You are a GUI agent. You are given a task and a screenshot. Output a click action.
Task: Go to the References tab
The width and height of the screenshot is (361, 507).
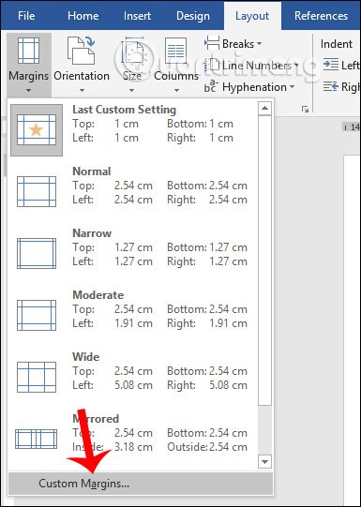321,16
